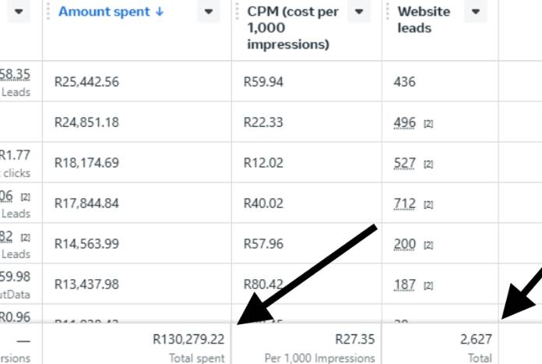Grab Amount spent column drag handle dots
Screen dimensions: 542x364
[x=48, y=12]
